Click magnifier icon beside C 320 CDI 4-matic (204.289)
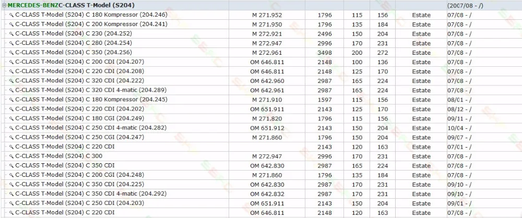Viewport: 522px width, 218px height. tap(11, 90)
